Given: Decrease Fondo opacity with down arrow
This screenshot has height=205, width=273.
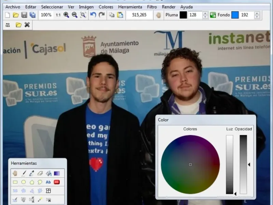Looking at the screenshot, I should click(257, 17).
